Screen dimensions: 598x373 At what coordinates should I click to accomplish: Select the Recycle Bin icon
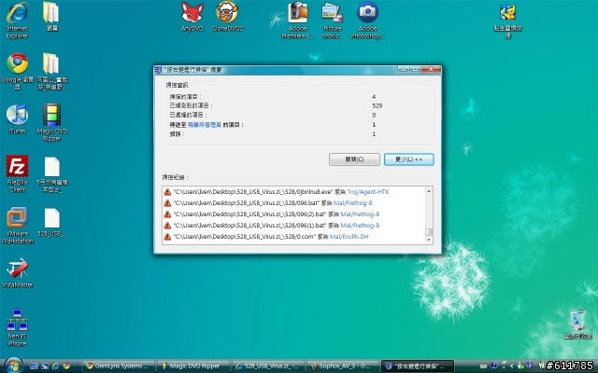(578, 324)
